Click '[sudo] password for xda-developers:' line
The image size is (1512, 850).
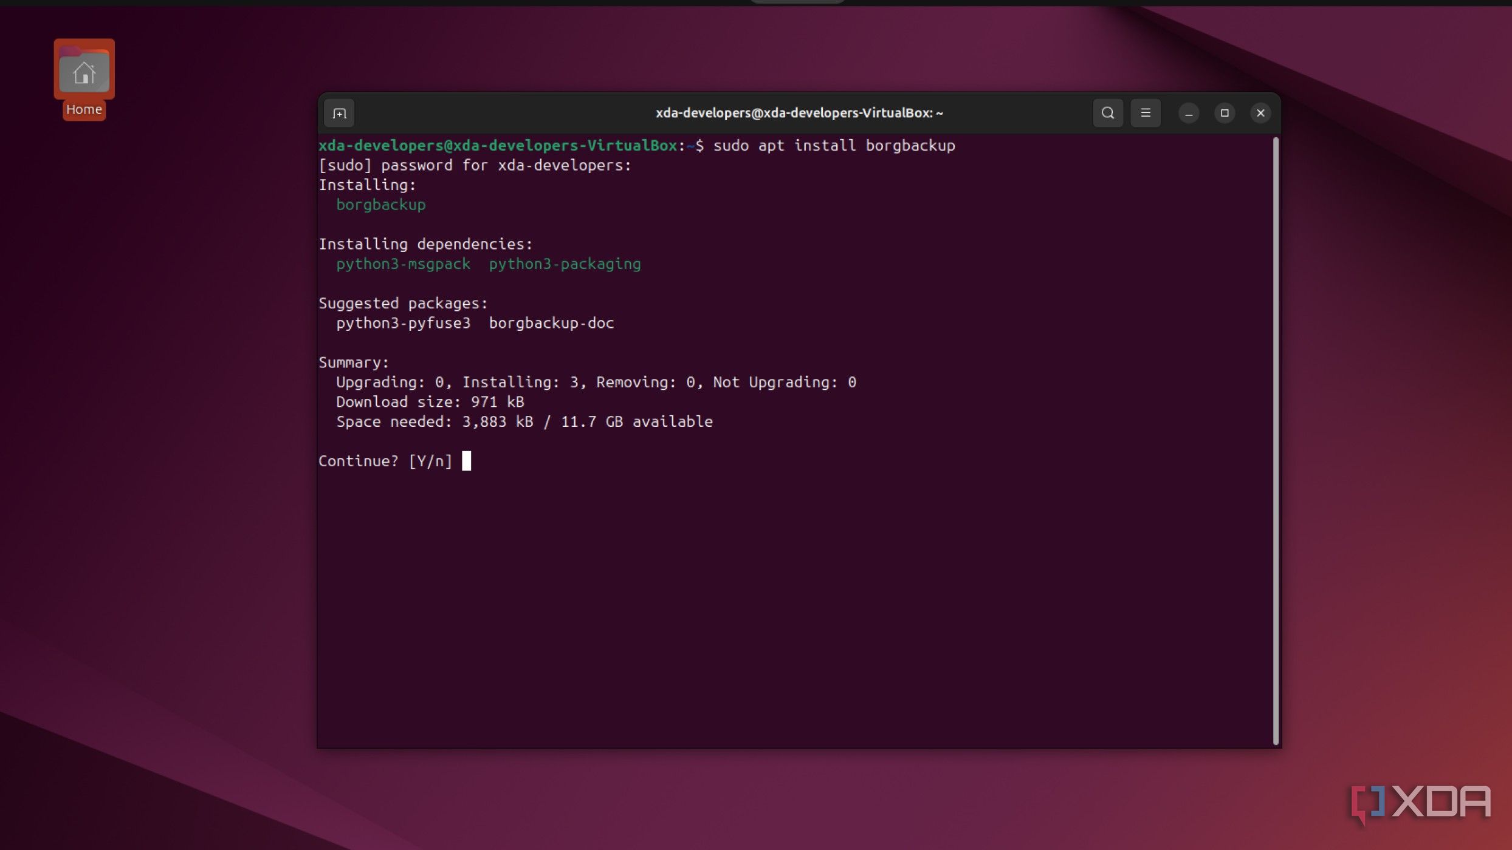(475, 165)
